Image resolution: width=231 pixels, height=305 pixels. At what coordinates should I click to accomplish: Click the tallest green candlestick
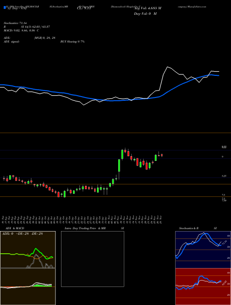(x=119, y=165)
